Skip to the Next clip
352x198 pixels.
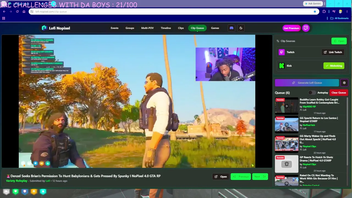(260, 177)
